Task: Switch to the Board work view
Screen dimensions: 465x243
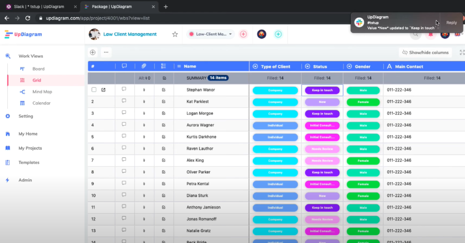Action: pyautogui.click(x=38, y=69)
